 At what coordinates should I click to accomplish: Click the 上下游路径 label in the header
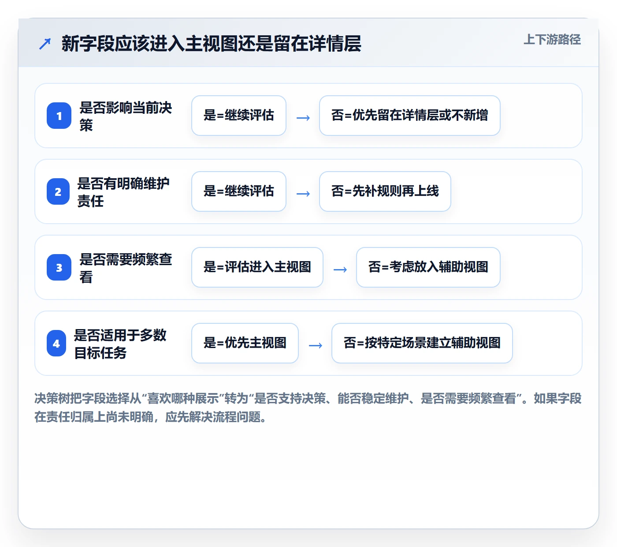(552, 40)
